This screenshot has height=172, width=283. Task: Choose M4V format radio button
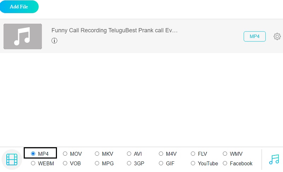click(x=161, y=154)
